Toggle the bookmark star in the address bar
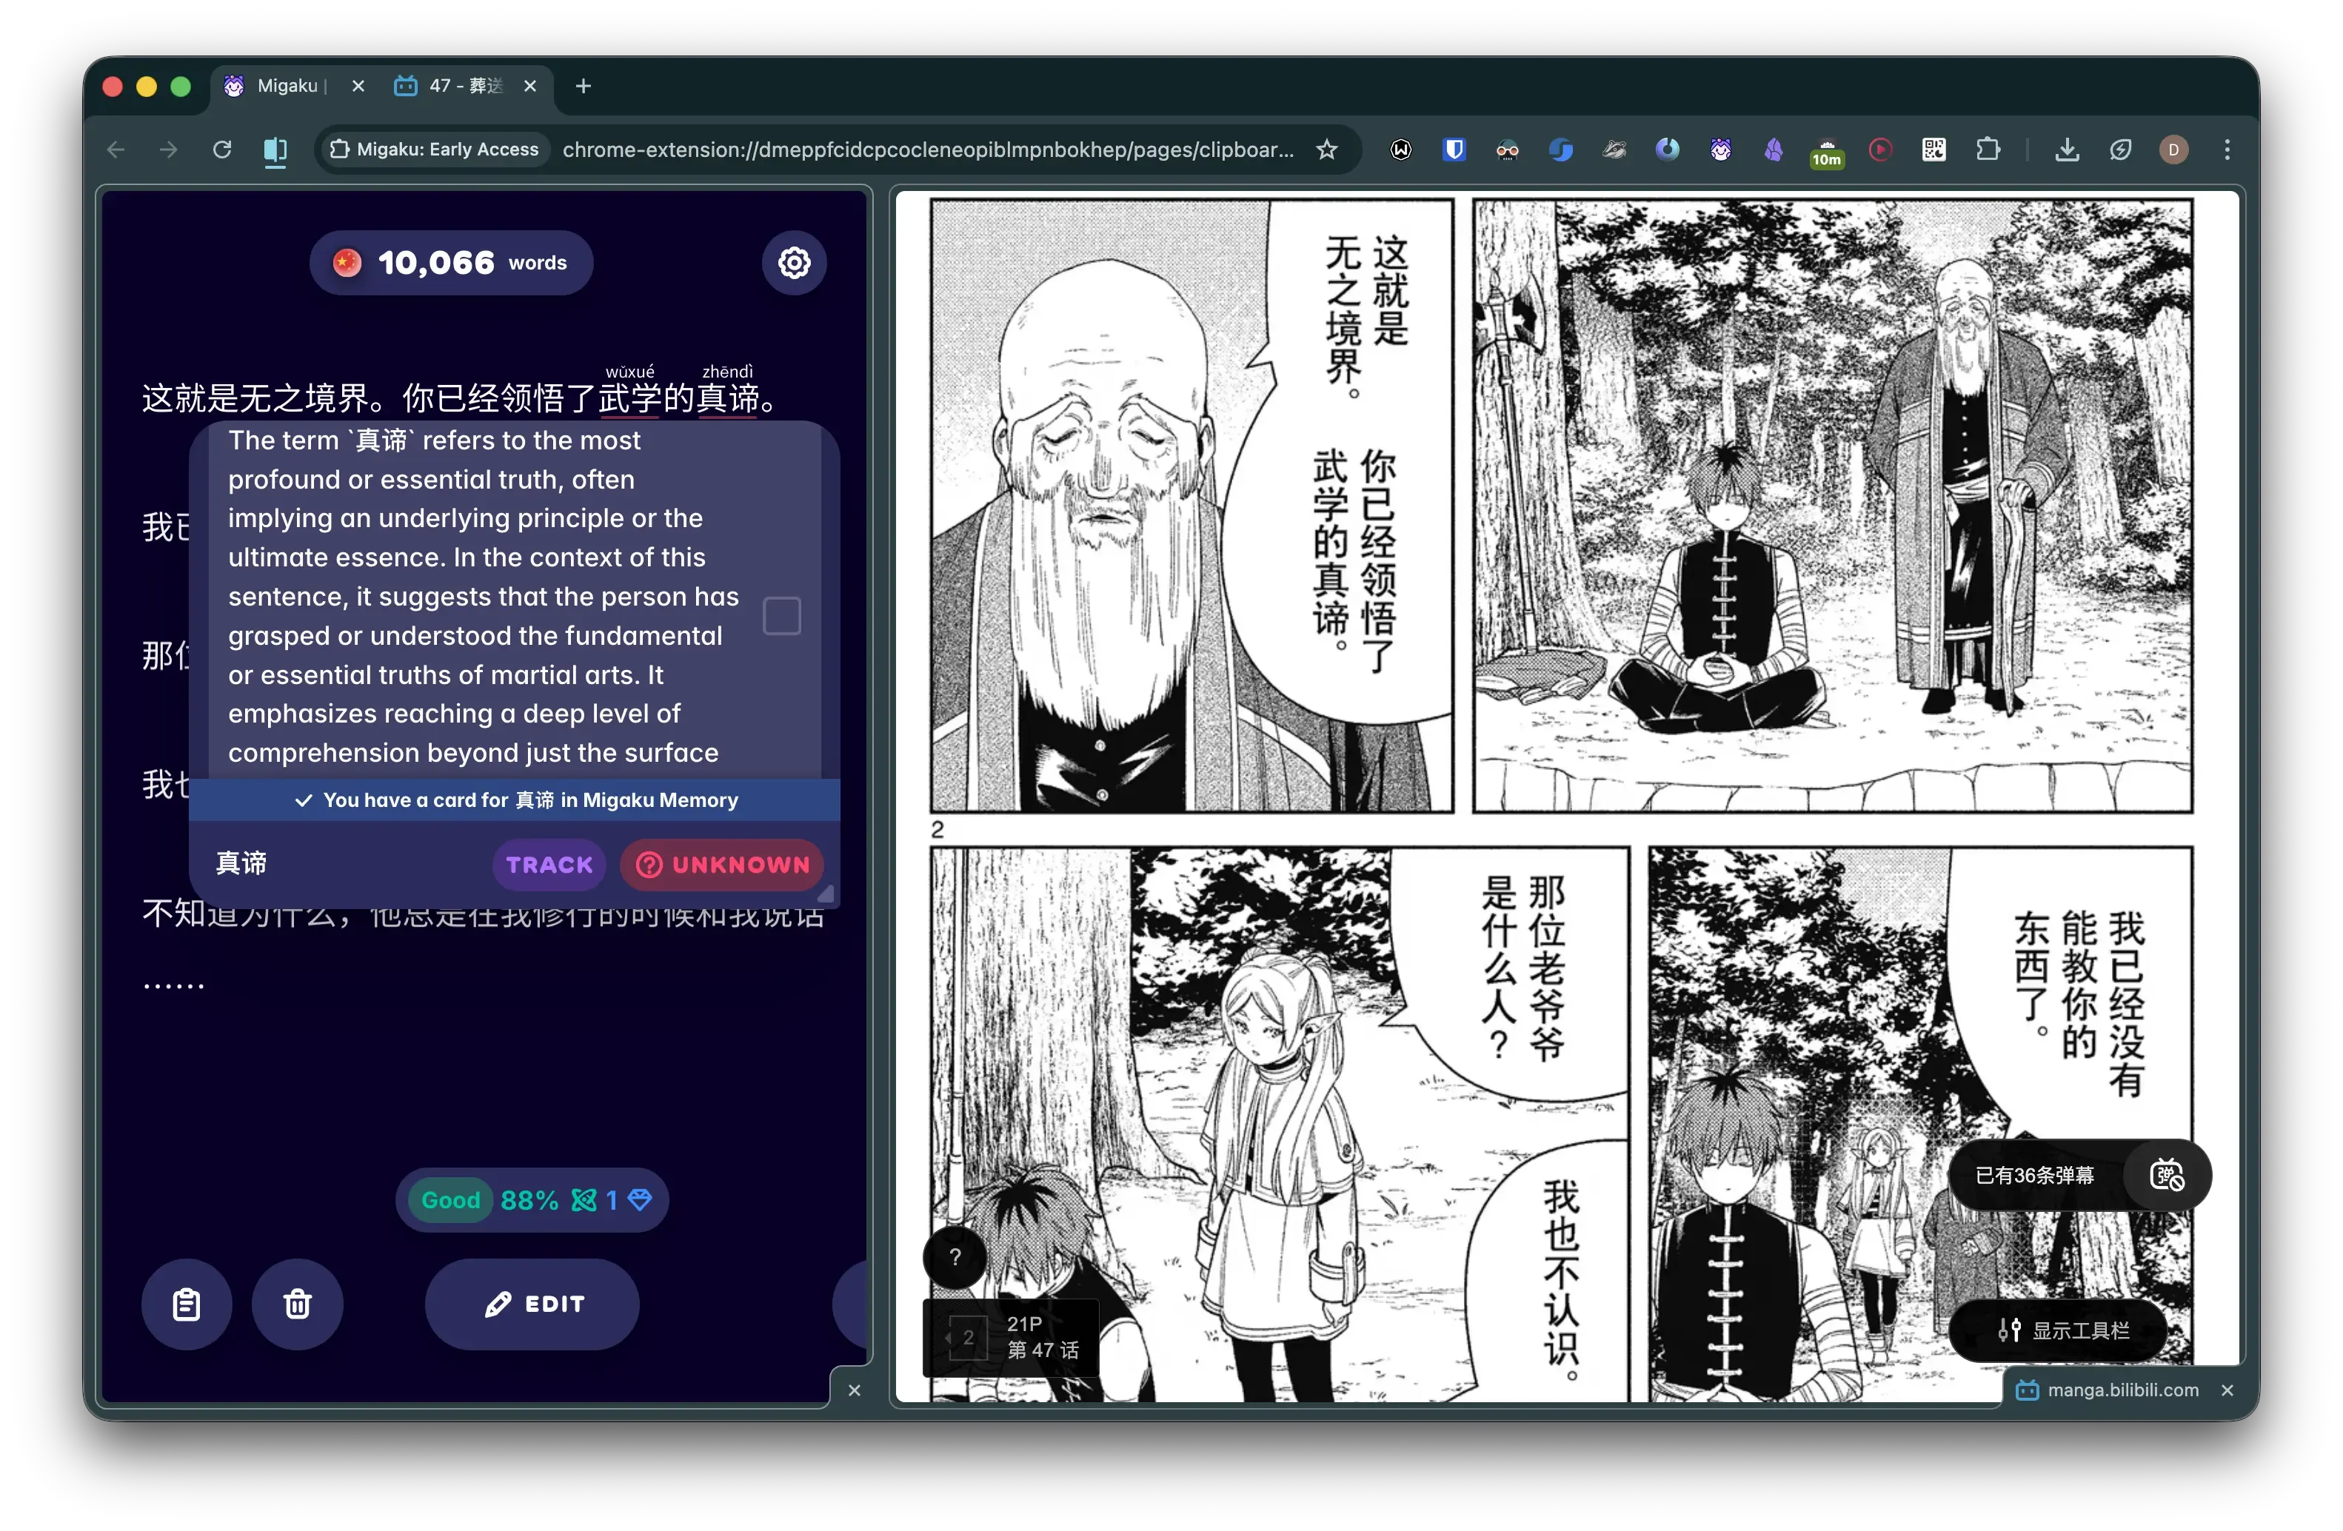The image size is (2343, 1531). 1327,150
